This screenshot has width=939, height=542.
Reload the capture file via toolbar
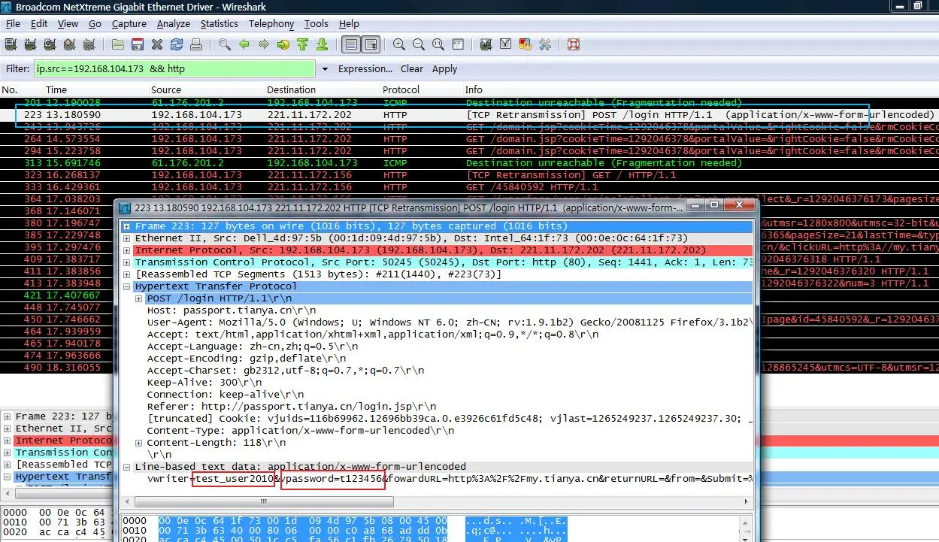tap(177, 45)
